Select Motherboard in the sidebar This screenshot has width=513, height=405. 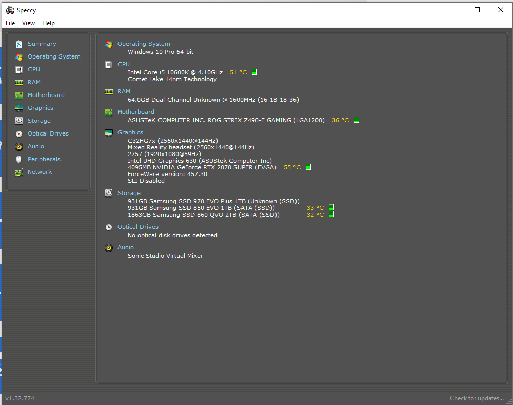(46, 94)
